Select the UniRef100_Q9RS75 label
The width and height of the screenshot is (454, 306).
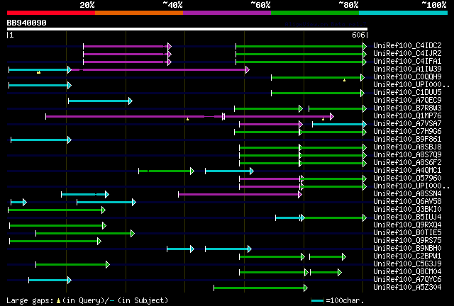407,241
